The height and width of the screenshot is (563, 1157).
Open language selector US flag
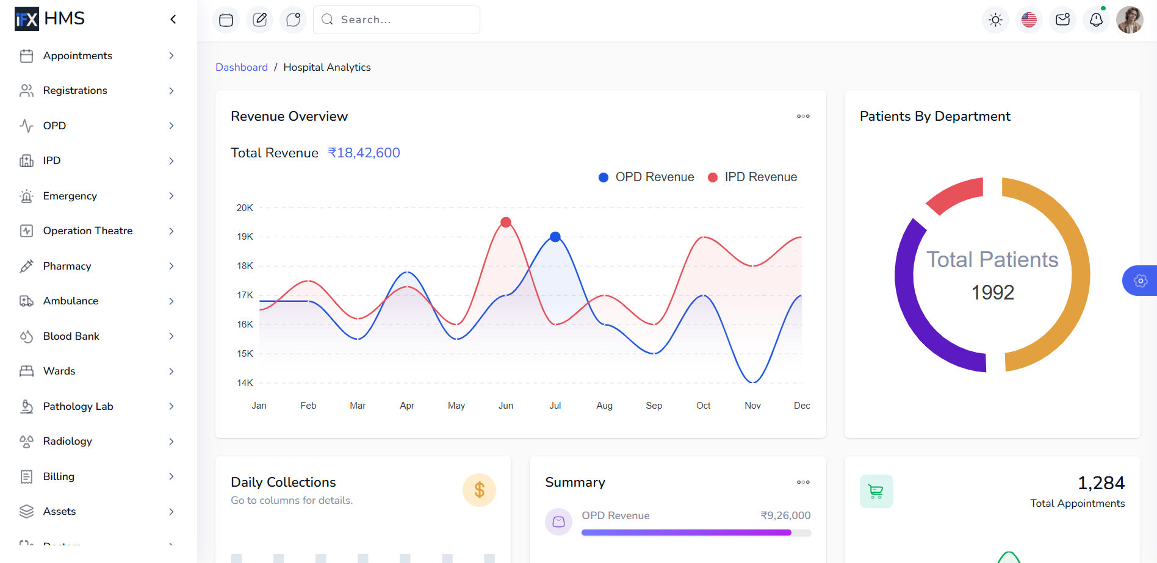point(1029,20)
